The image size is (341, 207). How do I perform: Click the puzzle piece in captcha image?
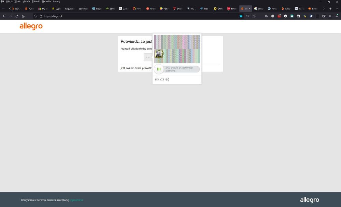click(159, 54)
